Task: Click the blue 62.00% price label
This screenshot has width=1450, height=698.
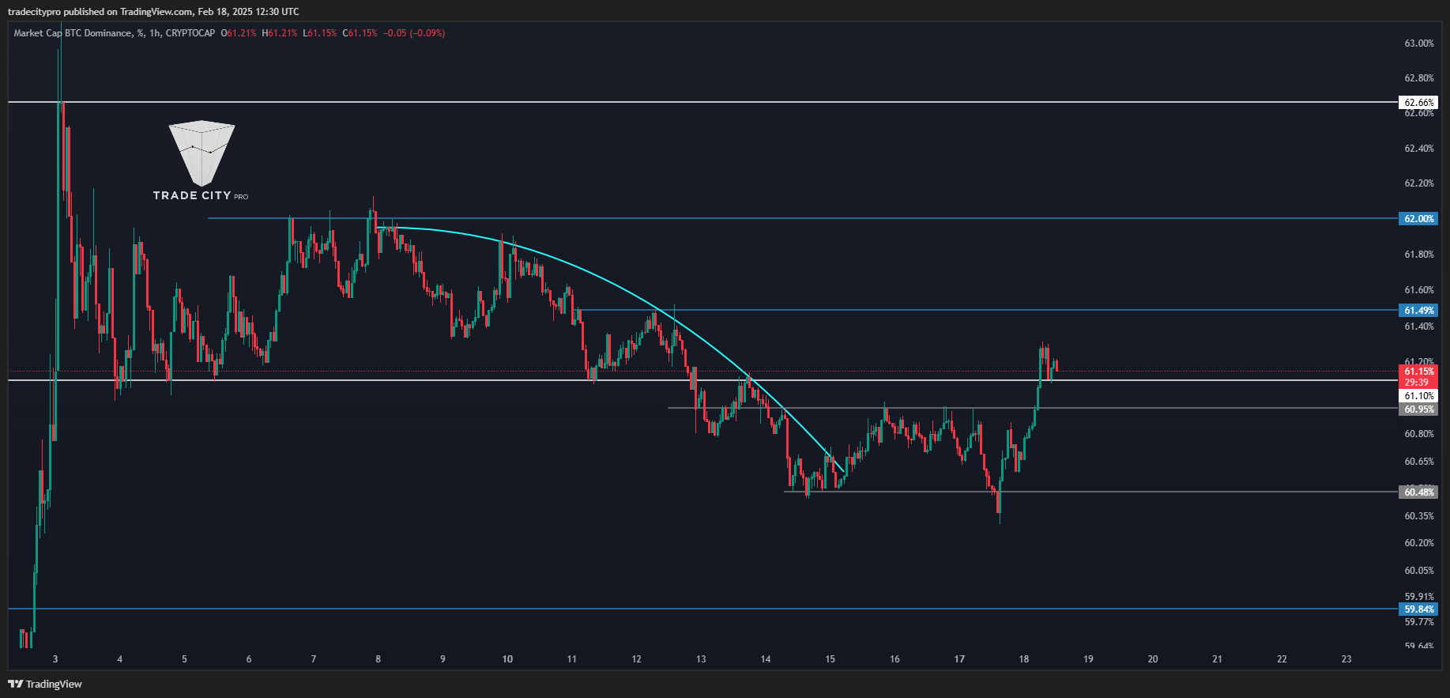Action: tap(1418, 219)
